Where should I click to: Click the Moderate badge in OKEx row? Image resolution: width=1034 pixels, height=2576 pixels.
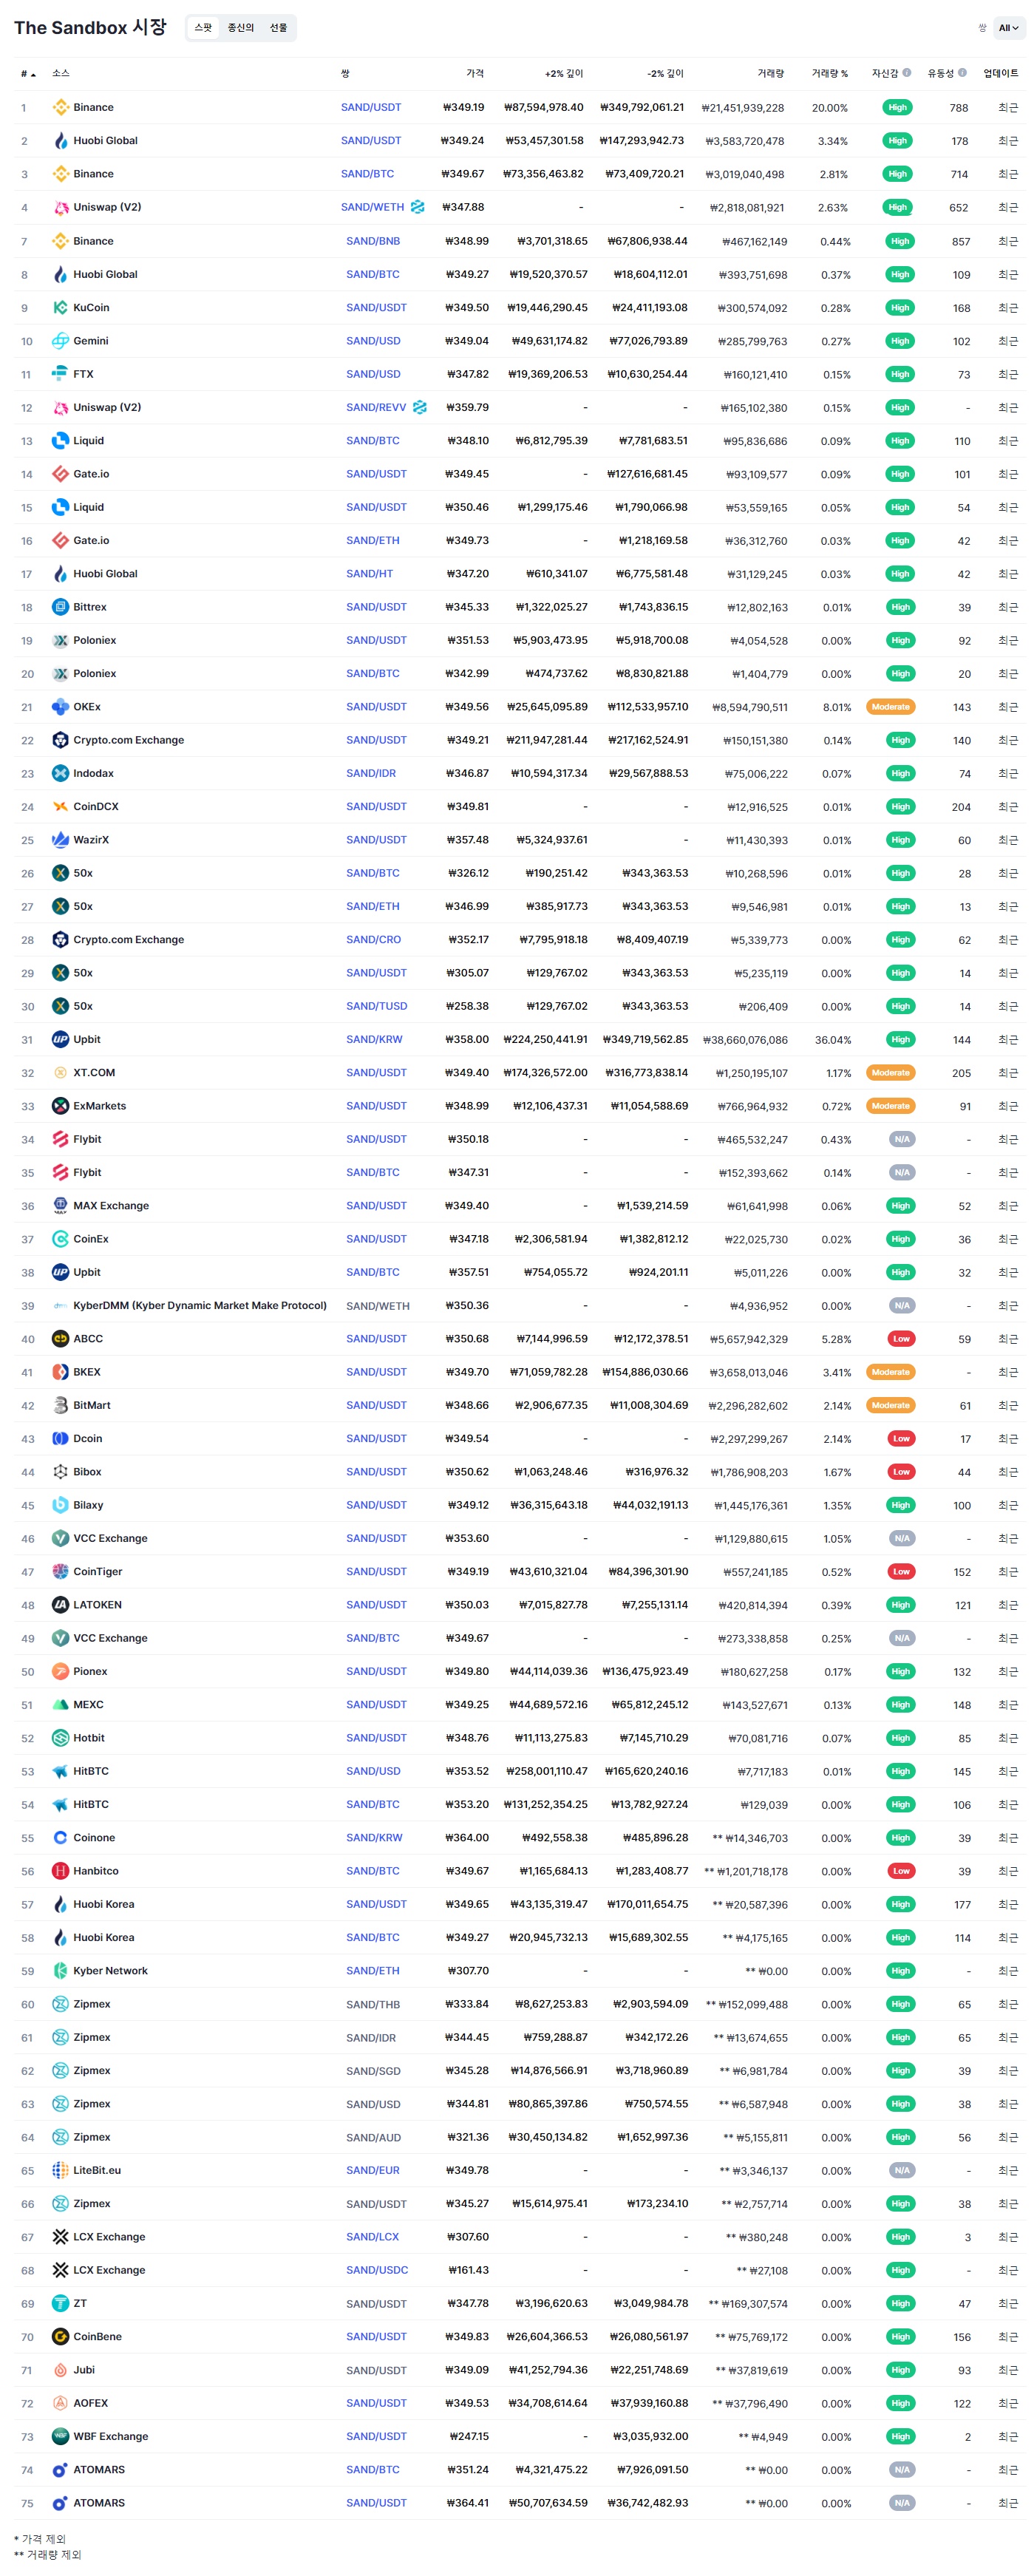(890, 707)
